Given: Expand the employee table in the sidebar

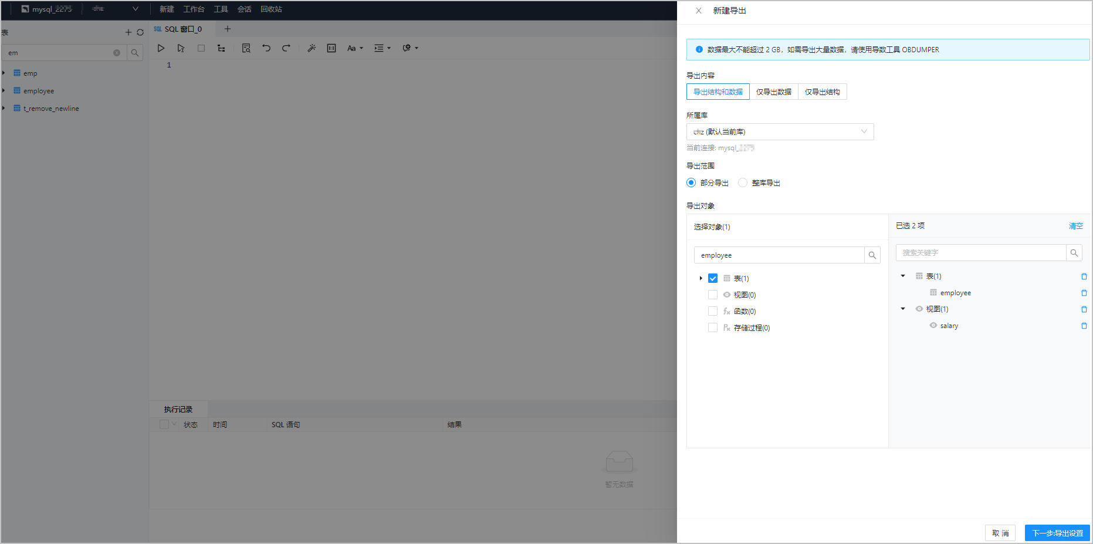Looking at the screenshot, I should pos(4,90).
